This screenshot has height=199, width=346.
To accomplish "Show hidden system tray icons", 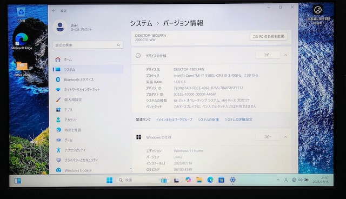I will (x=278, y=180).
